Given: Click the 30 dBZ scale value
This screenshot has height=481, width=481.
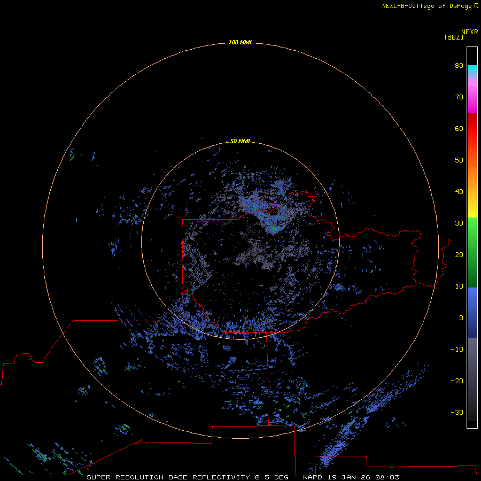Looking at the screenshot, I should click(459, 223).
